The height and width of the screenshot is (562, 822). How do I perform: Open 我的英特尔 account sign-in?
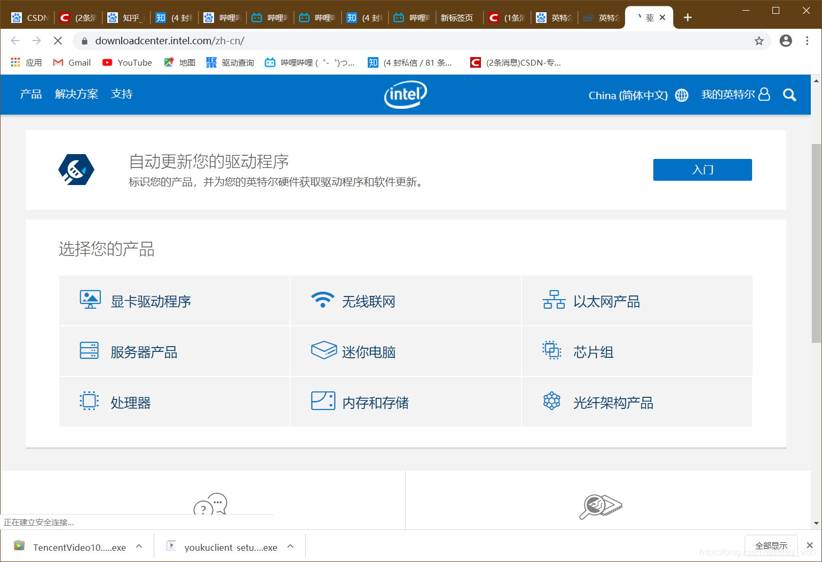736,94
